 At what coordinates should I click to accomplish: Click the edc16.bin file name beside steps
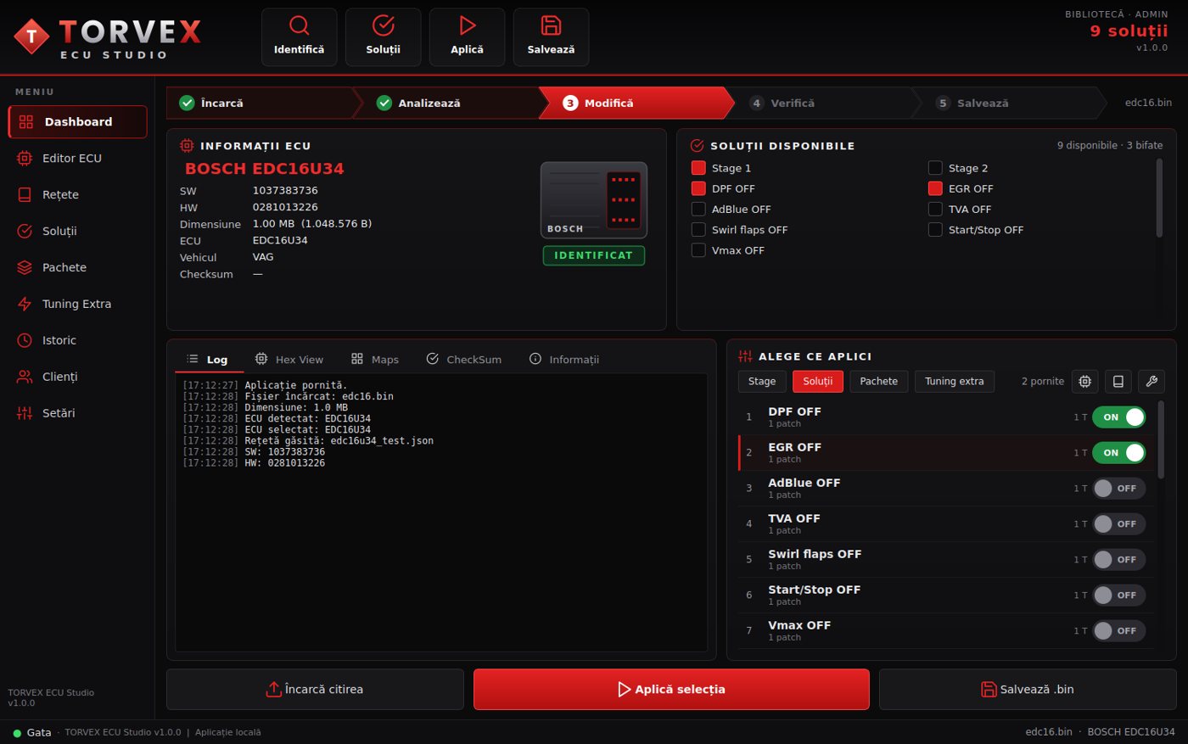[1148, 103]
